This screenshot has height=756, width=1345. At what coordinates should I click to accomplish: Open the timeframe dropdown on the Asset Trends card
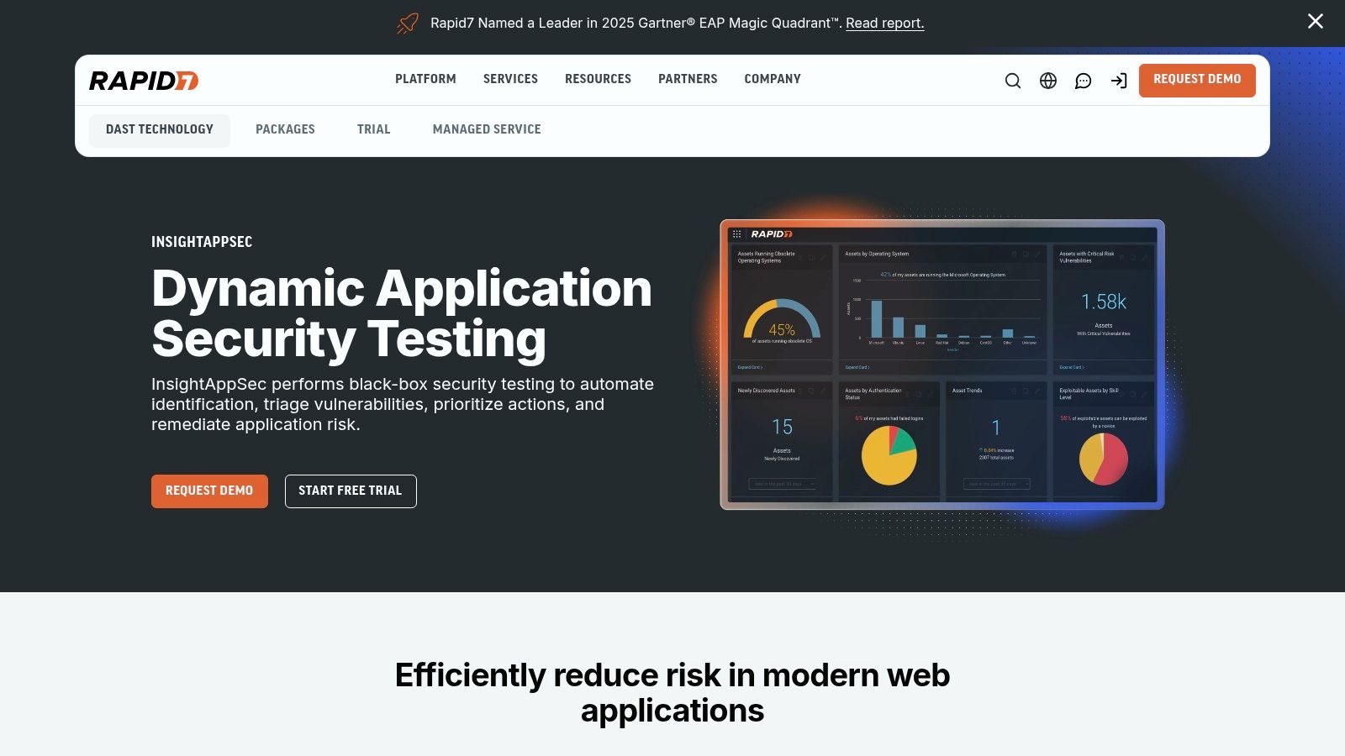coord(994,482)
